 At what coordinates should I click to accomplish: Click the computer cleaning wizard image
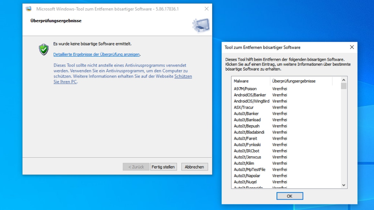click(x=201, y=25)
